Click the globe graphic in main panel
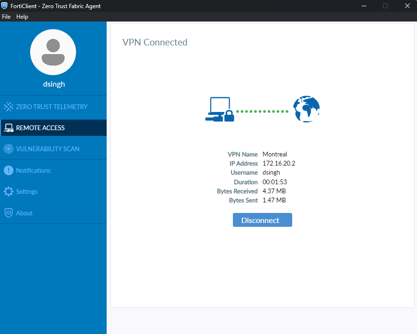 click(x=307, y=109)
